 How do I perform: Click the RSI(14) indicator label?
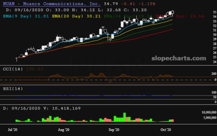(13, 89)
